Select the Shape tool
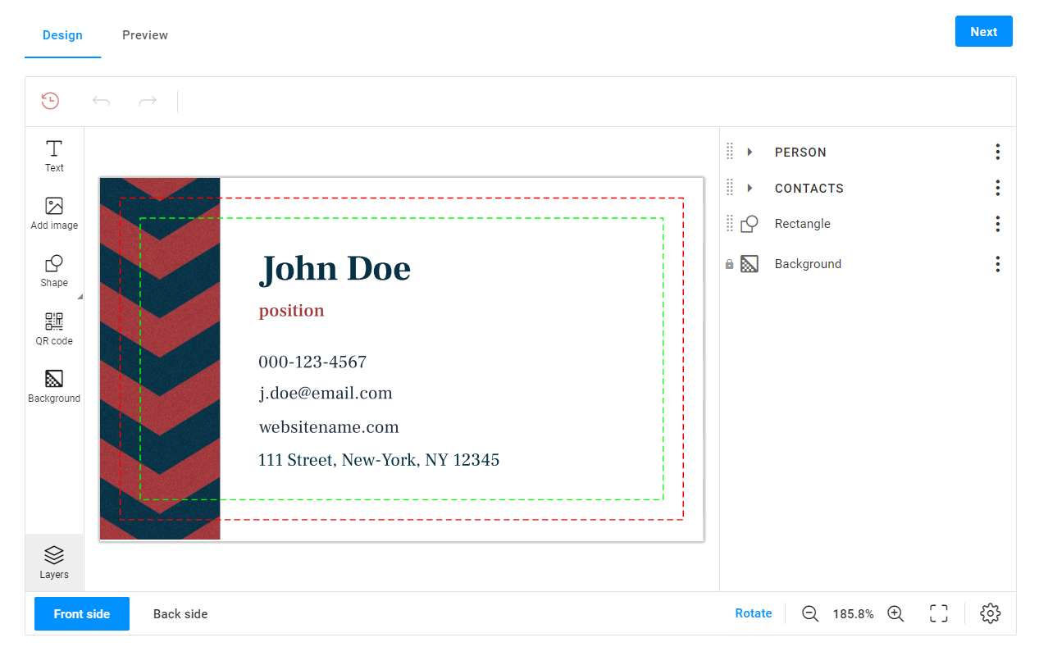Viewport: 1048px width, 656px height. tap(53, 271)
